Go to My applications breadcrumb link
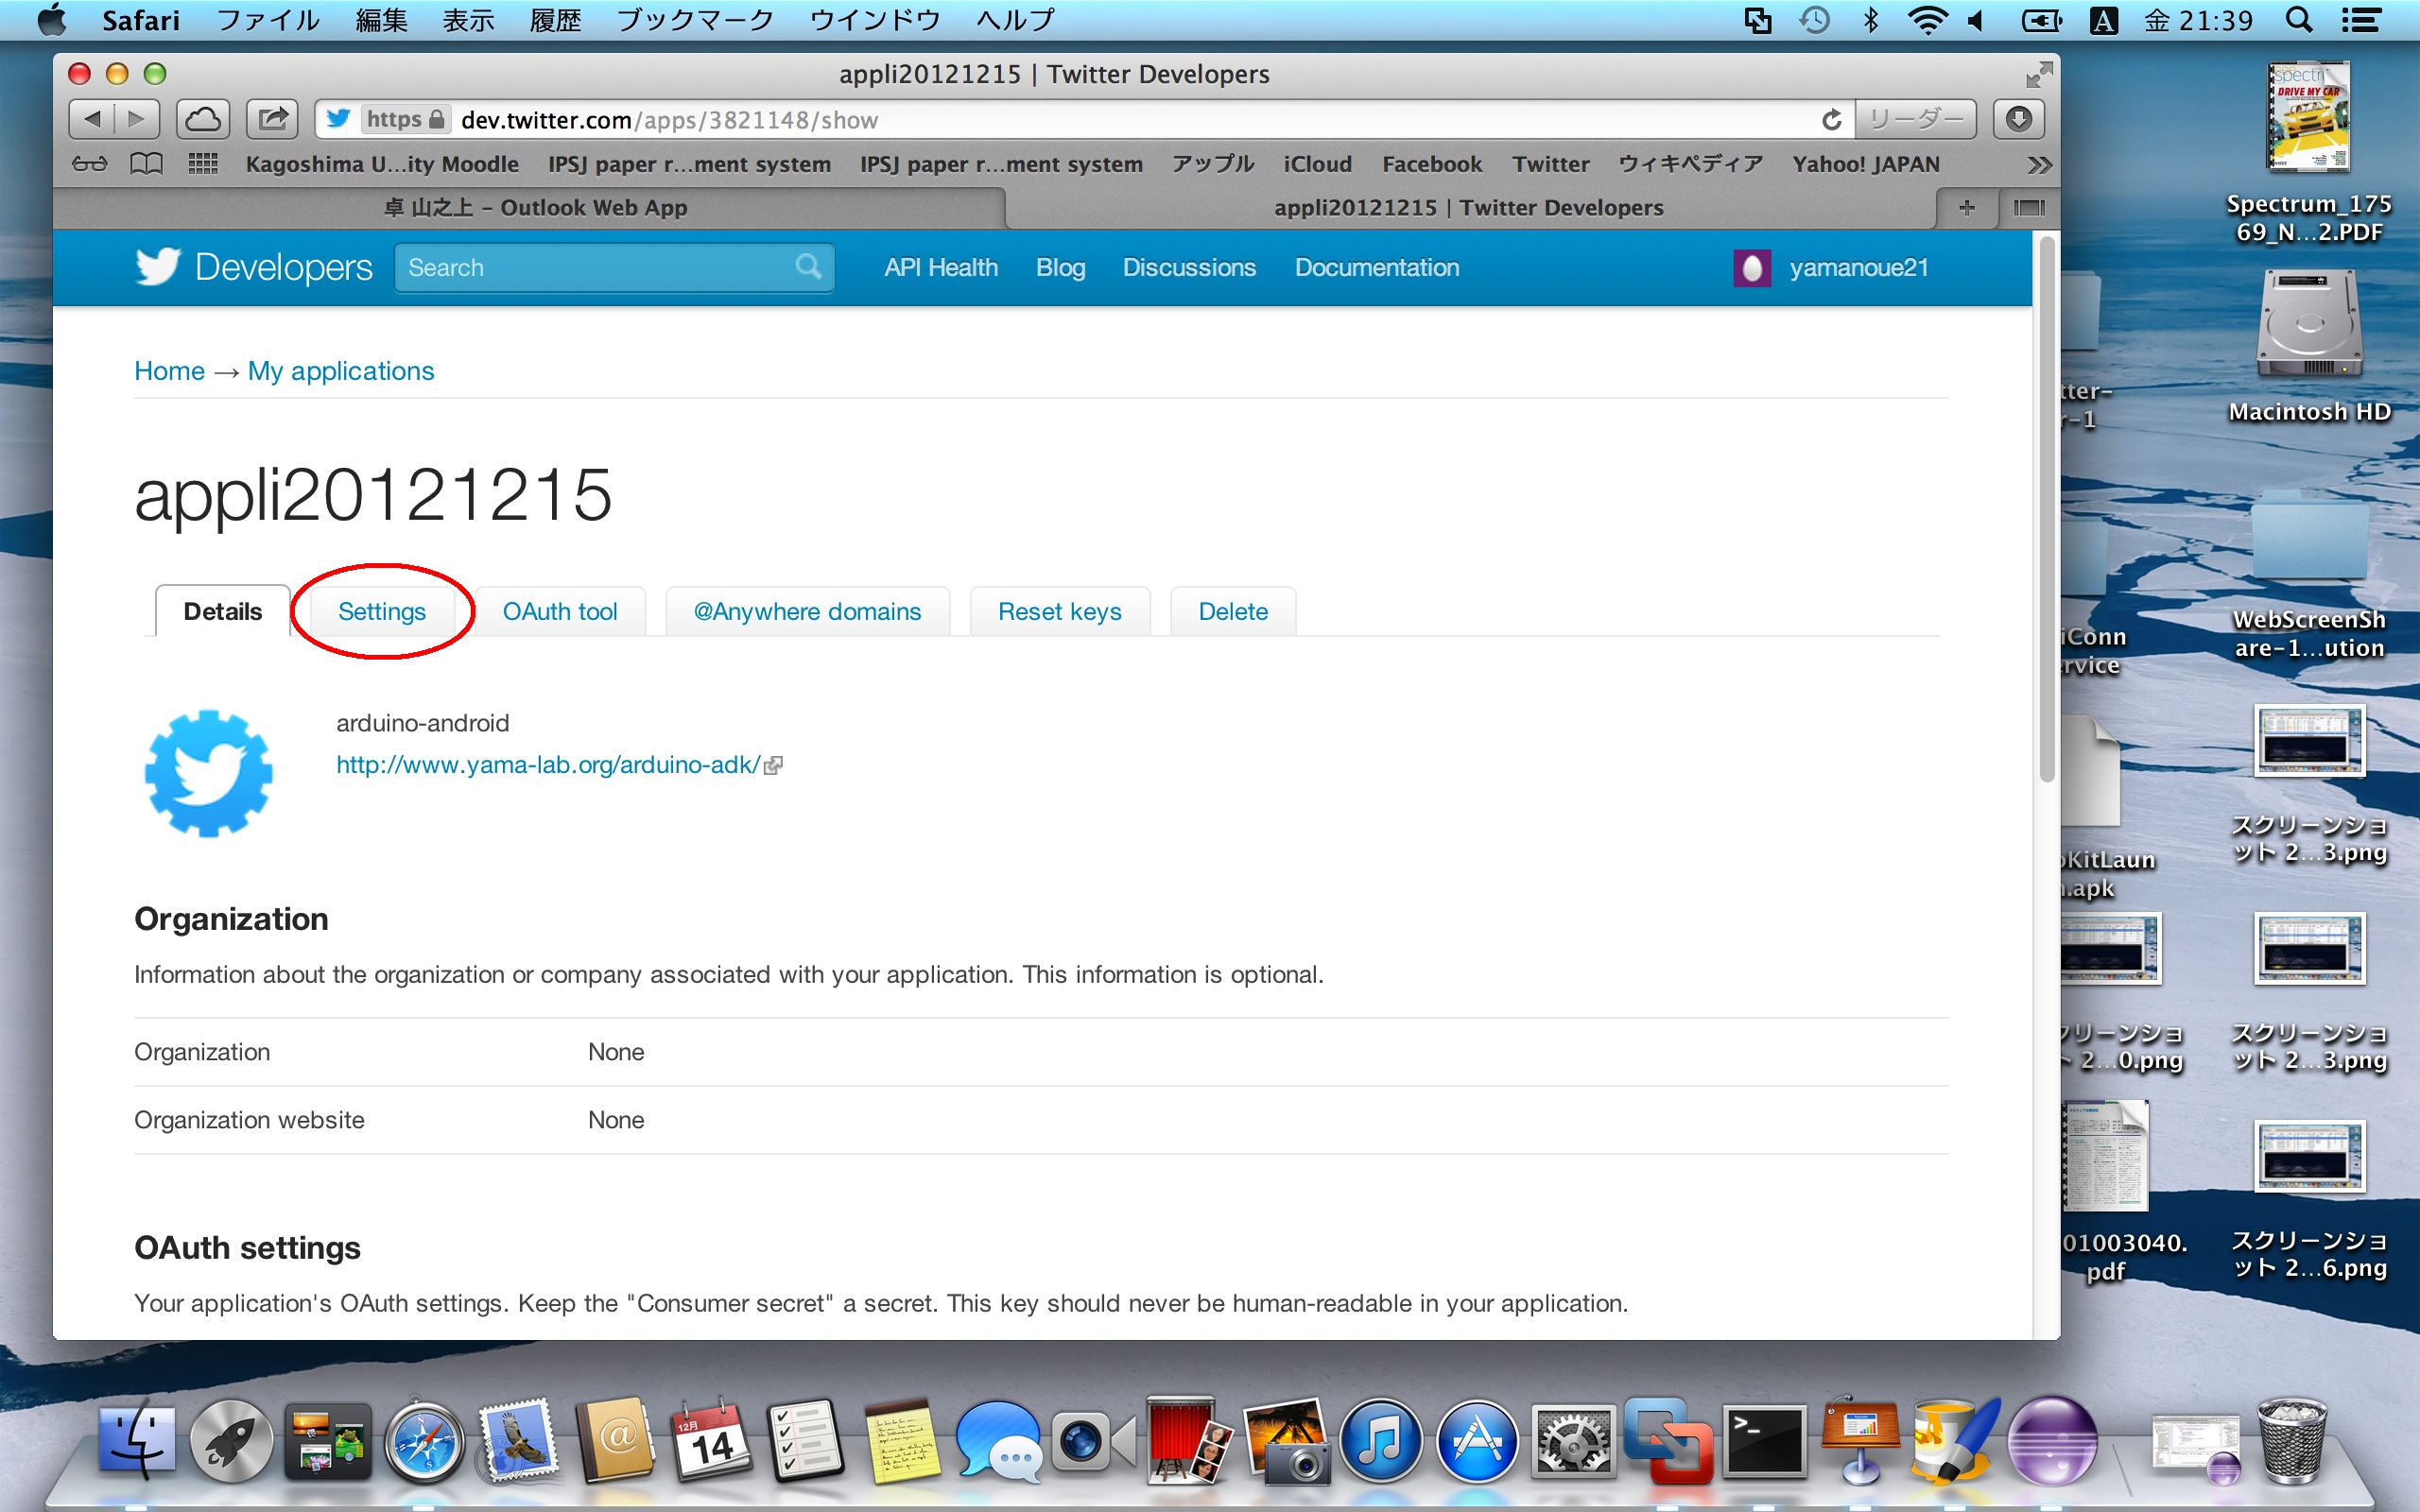The width and height of the screenshot is (2420, 1512). pos(340,371)
